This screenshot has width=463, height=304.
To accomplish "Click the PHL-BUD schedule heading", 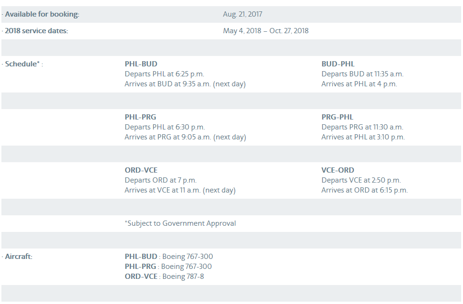I will click(x=141, y=64).
